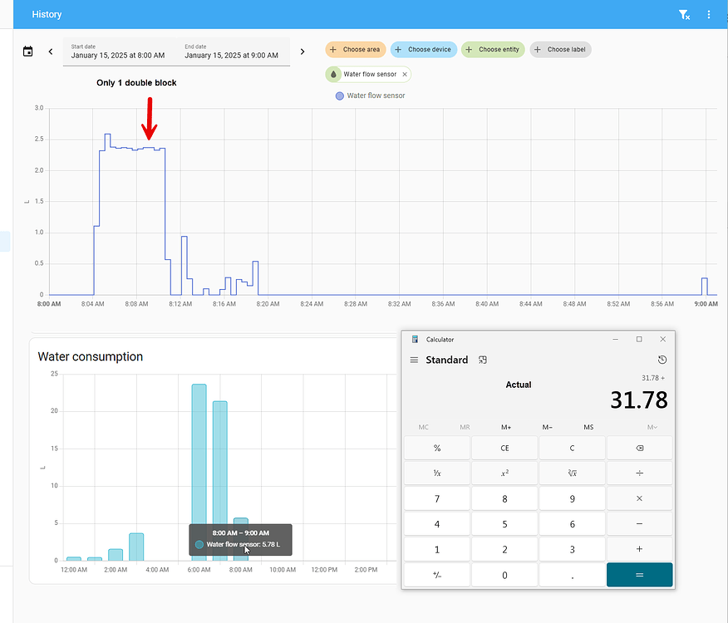Open the Calculator history panel
The image size is (728, 623).
[662, 359]
